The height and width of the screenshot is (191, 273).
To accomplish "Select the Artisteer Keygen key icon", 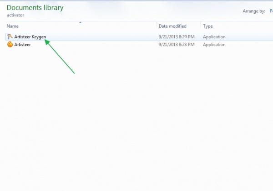I will 10,36.
